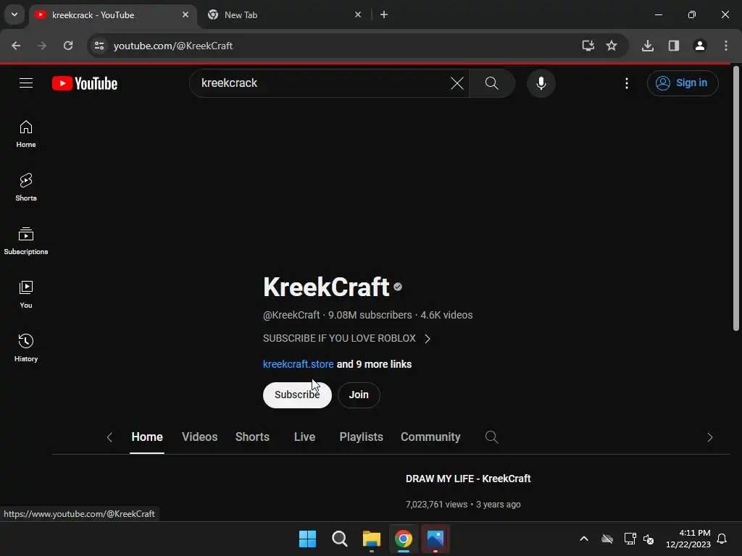The height and width of the screenshot is (556, 742).
Task: Click the KreekCraft verified checkmark badge
Action: [x=398, y=287]
